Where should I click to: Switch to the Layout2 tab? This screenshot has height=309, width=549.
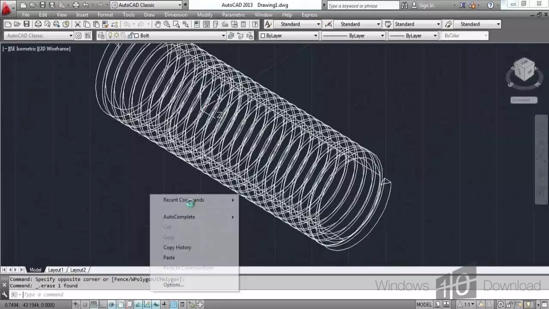click(x=78, y=270)
